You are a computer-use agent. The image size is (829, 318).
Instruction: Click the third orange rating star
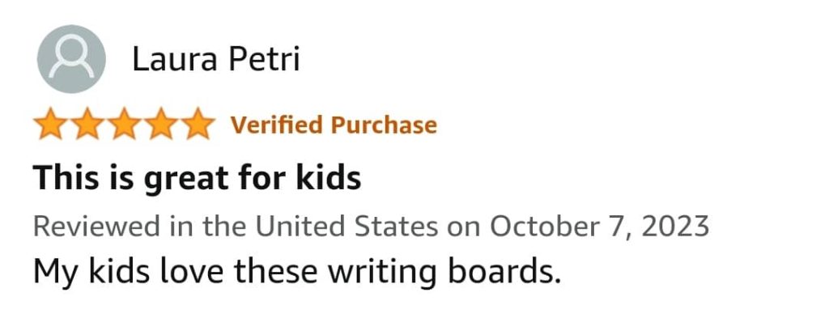tap(124, 124)
